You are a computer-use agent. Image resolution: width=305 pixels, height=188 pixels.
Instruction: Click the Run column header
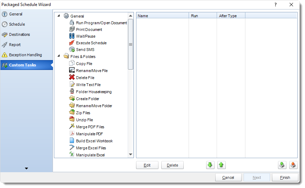point(203,15)
